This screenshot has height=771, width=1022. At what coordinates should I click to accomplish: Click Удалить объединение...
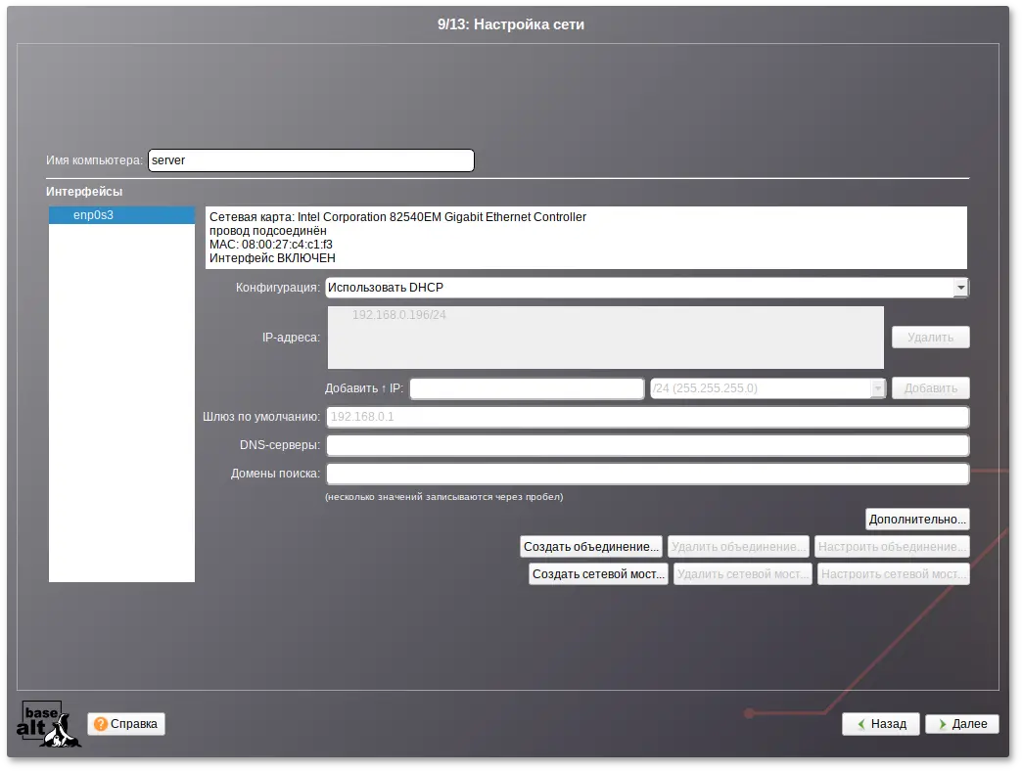tap(738, 546)
